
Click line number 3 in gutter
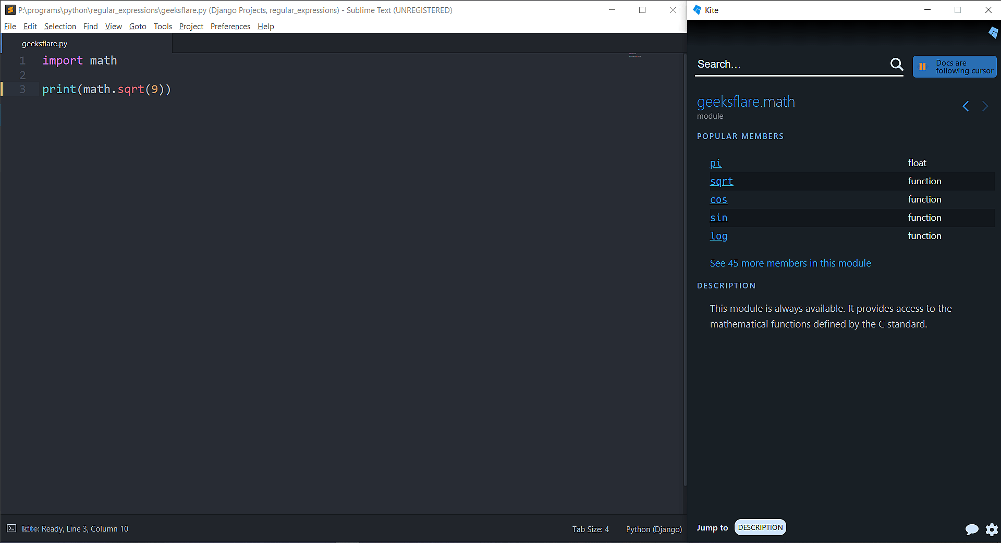[x=22, y=89]
